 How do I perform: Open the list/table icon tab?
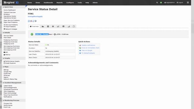(63, 26)
